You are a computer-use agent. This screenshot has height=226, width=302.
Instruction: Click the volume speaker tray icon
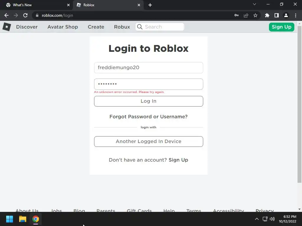pyautogui.click(x=272, y=219)
